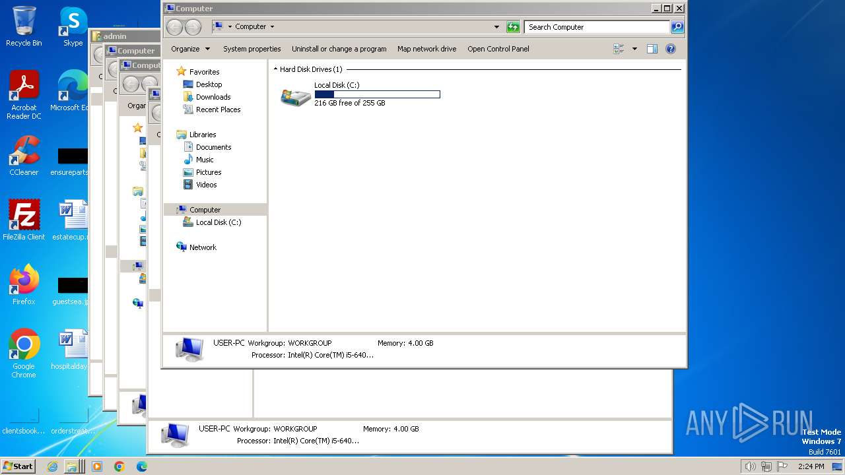Collapse the Hard Disk Drives group
This screenshot has width=845, height=475.
tap(275, 69)
